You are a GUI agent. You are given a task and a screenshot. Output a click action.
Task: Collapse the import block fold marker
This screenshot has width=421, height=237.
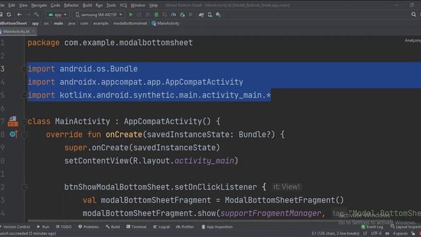point(24,69)
